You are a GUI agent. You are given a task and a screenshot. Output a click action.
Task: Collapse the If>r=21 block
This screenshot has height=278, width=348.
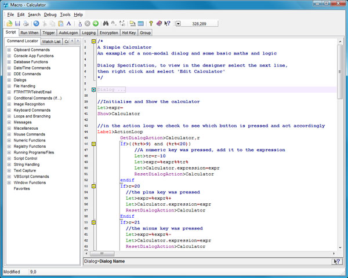tap(93, 222)
